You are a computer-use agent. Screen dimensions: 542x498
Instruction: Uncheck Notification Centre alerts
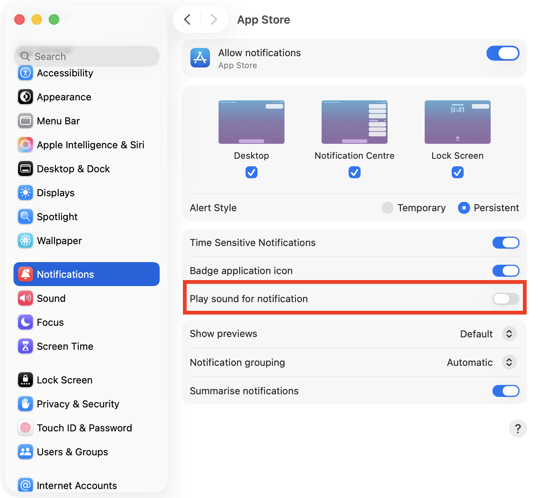(354, 172)
